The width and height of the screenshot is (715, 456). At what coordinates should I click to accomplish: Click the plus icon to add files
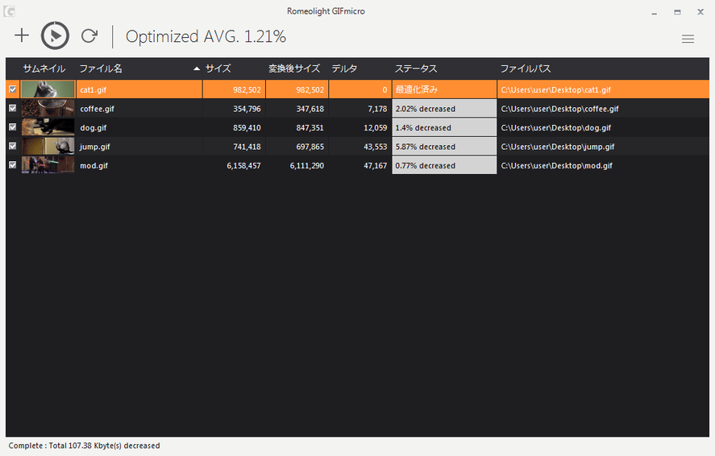tap(22, 35)
